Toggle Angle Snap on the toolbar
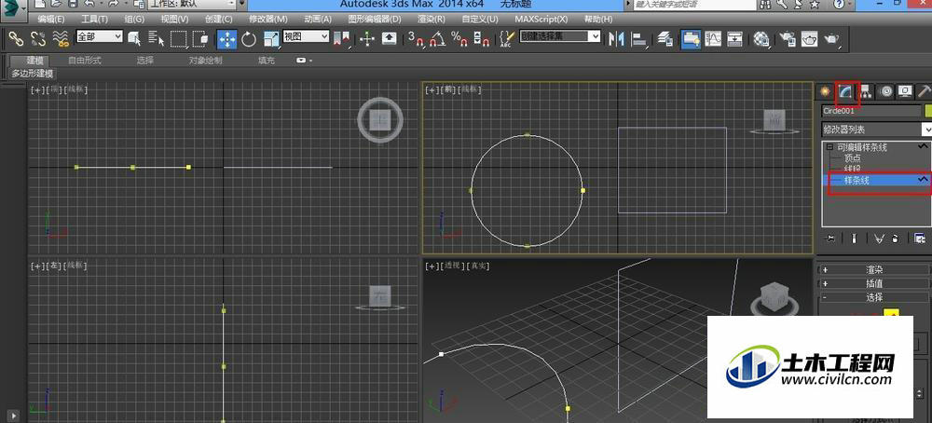The width and height of the screenshot is (932, 423). pos(437,39)
